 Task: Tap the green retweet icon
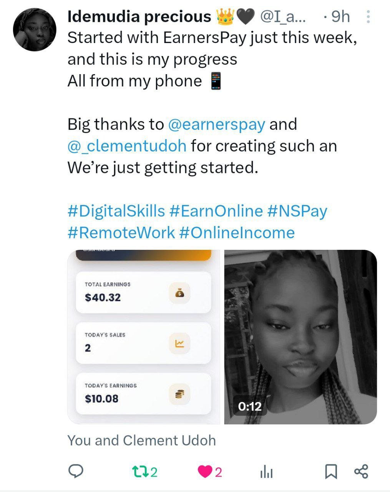(x=137, y=471)
